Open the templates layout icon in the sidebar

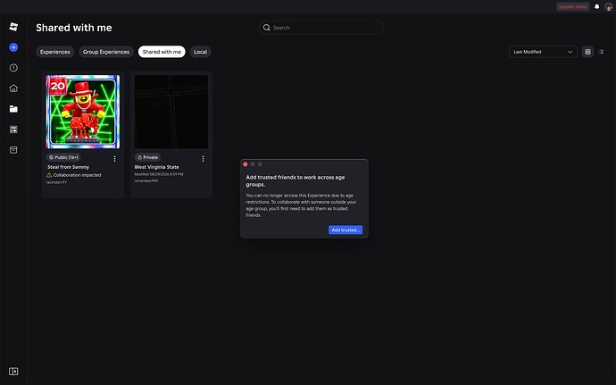13,130
